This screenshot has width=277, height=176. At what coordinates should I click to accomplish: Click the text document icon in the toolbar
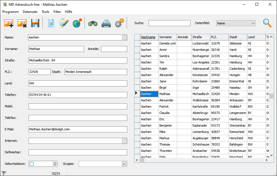pos(51,23)
